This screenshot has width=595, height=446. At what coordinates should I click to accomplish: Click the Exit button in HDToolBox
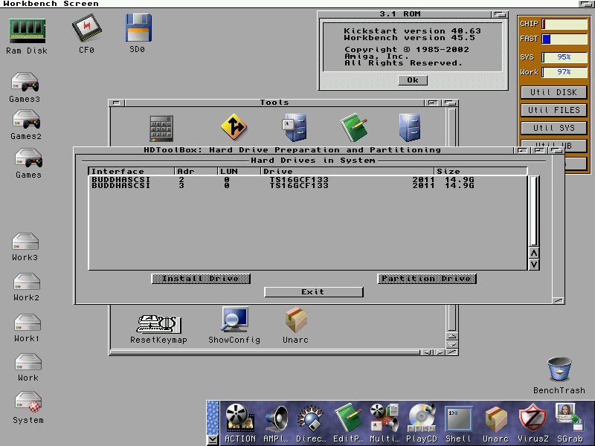tap(313, 292)
